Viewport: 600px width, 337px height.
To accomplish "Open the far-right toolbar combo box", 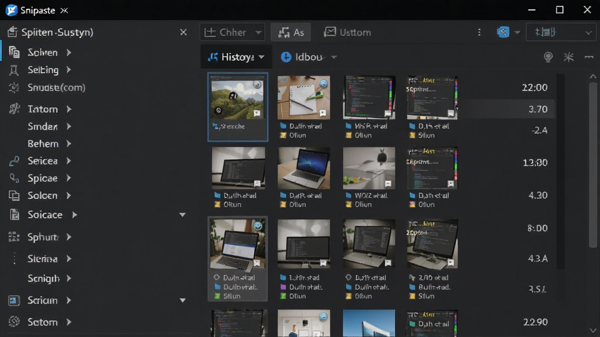I will (x=561, y=32).
